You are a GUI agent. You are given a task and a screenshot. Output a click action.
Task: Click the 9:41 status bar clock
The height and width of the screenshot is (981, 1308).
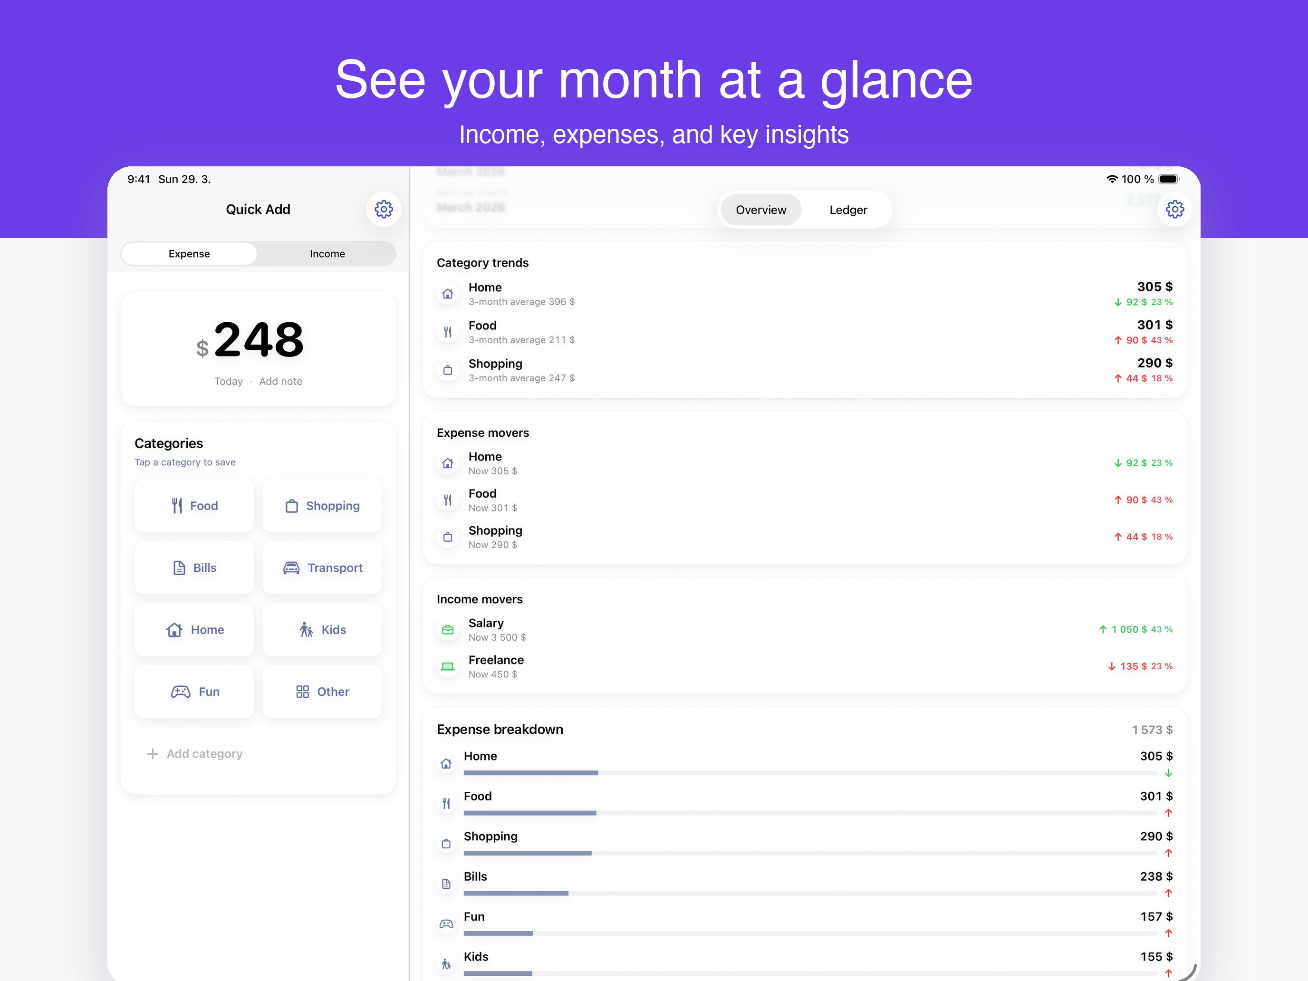click(138, 179)
